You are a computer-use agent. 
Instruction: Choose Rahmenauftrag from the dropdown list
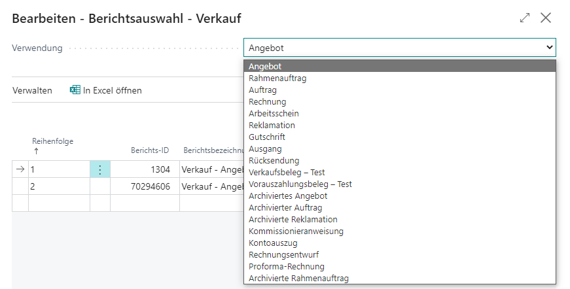pos(277,78)
